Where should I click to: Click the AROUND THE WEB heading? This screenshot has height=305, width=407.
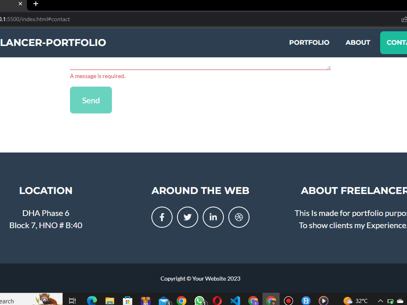point(200,191)
